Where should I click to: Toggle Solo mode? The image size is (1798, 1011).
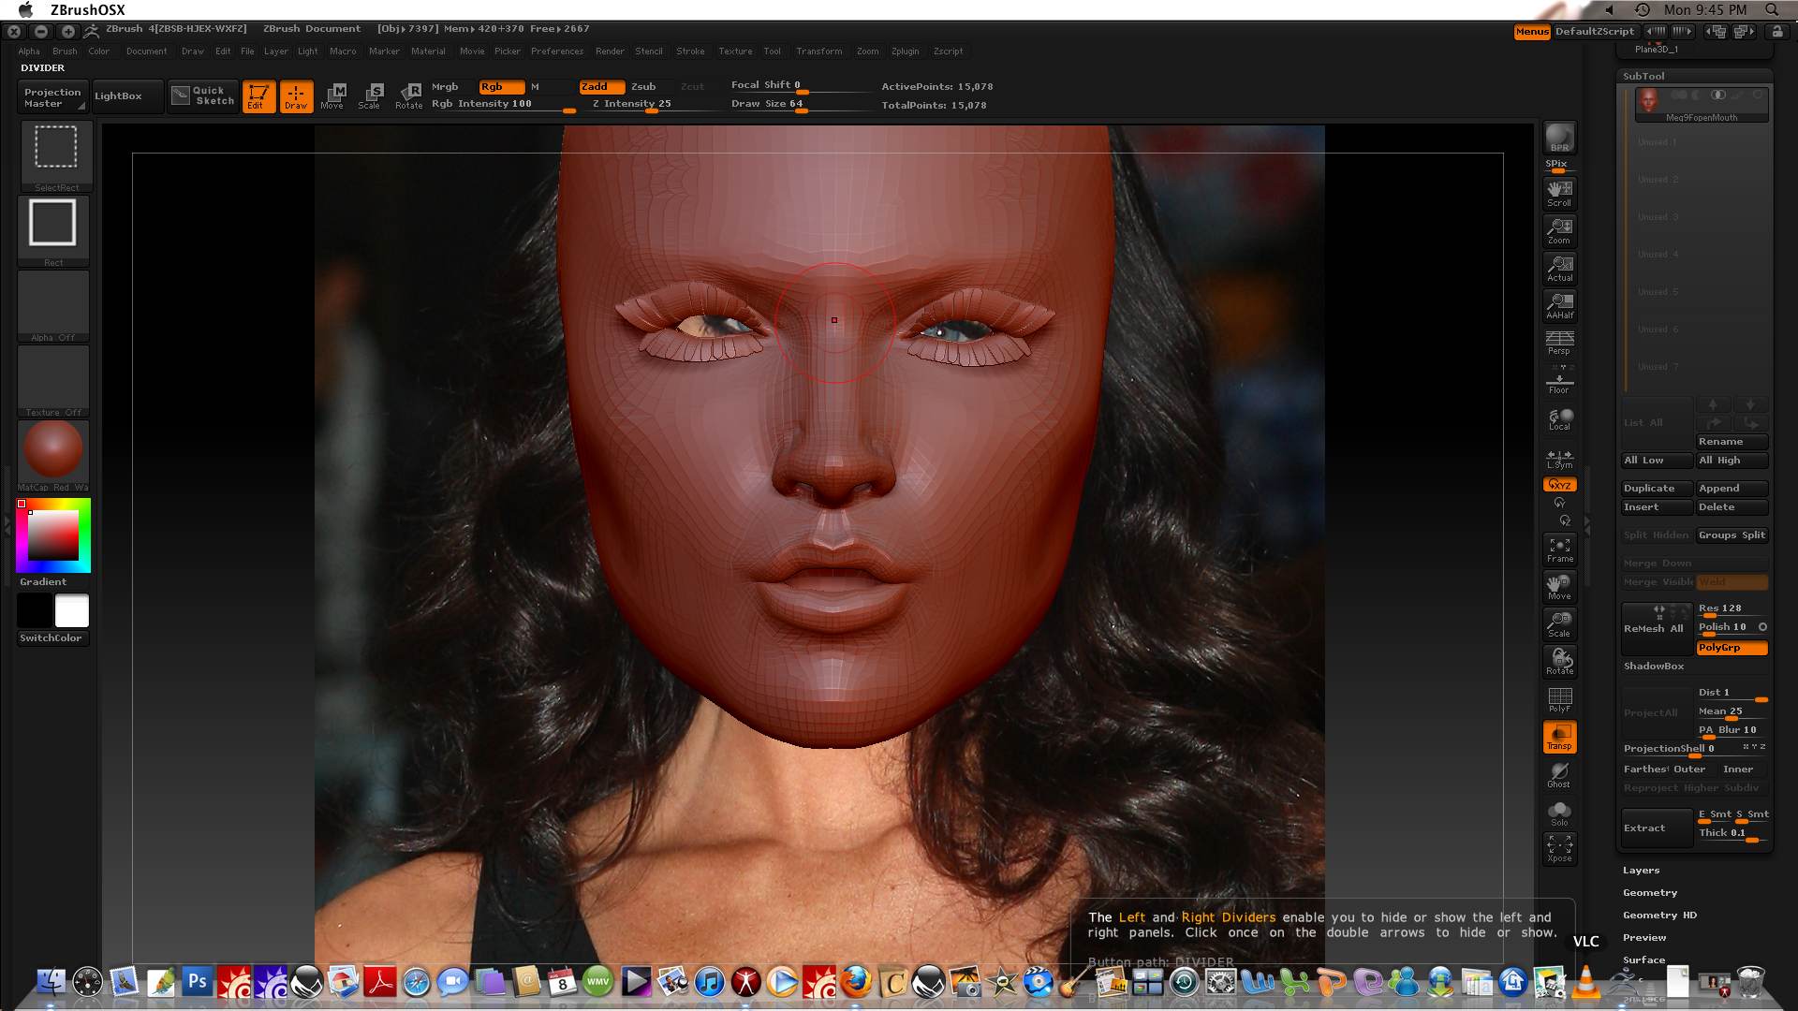click(1559, 812)
